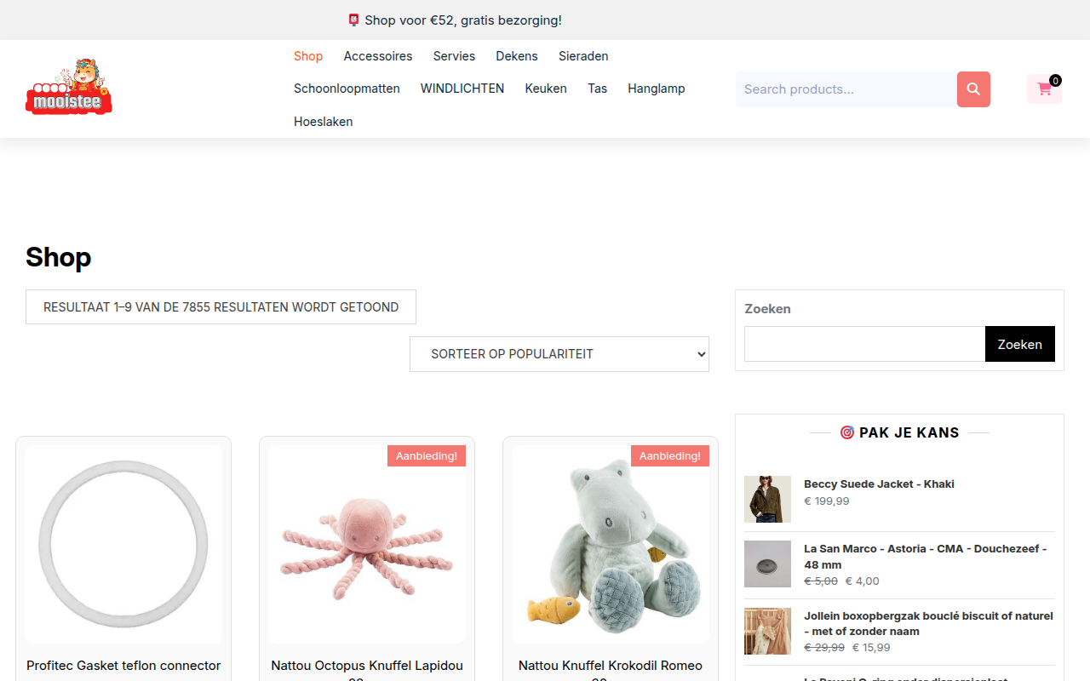Click the results count text box
The image size is (1090, 681).
click(x=221, y=307)
